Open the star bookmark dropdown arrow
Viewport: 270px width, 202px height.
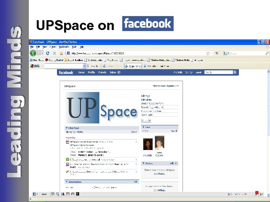coord(211,53)
